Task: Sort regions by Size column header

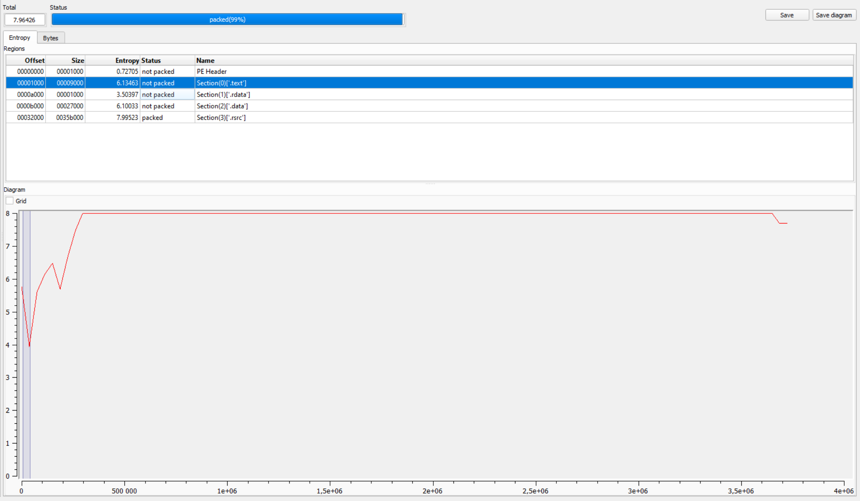Action: (66, 61)
